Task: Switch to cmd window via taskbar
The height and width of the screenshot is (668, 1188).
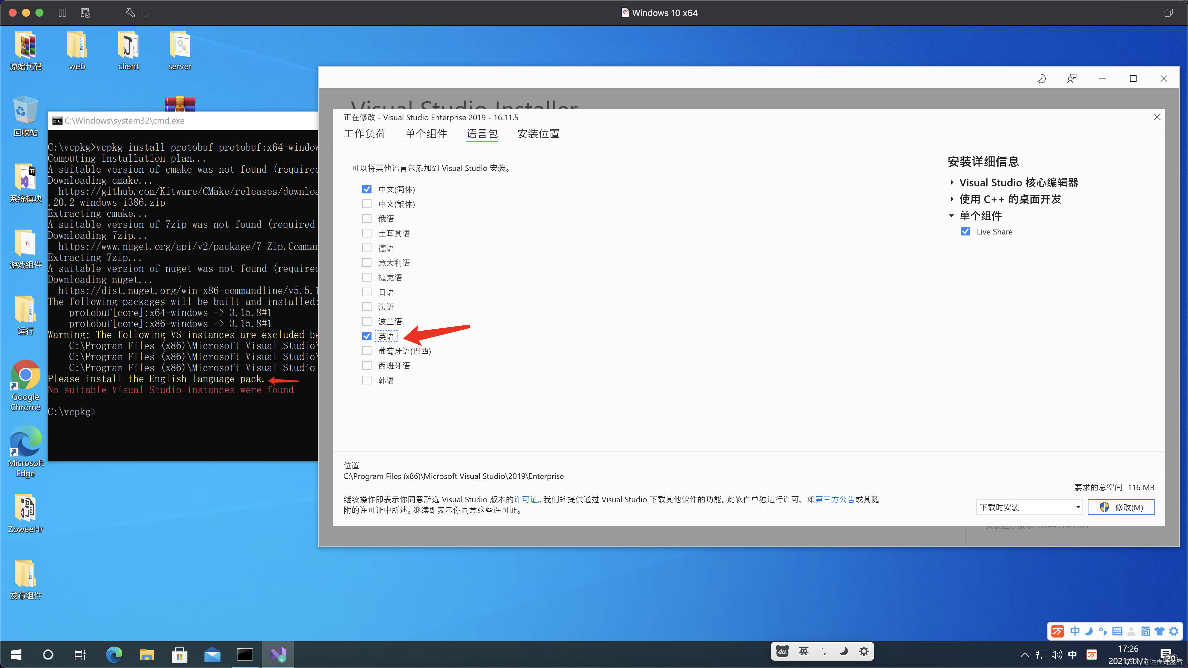Action: pyautogui.click(x=245, y=654)
